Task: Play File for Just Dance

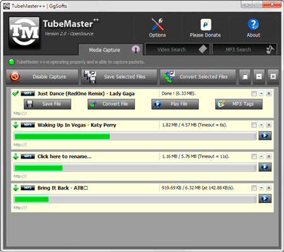Action: point(175,104)
